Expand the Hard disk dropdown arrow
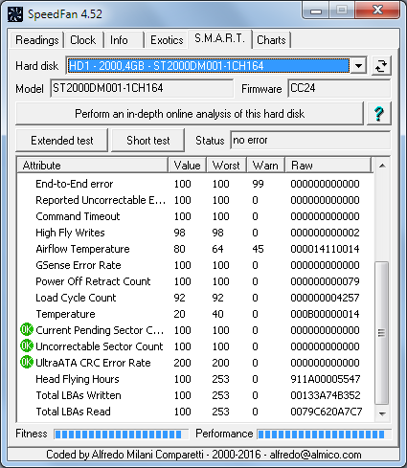 (x=358, y=66)
